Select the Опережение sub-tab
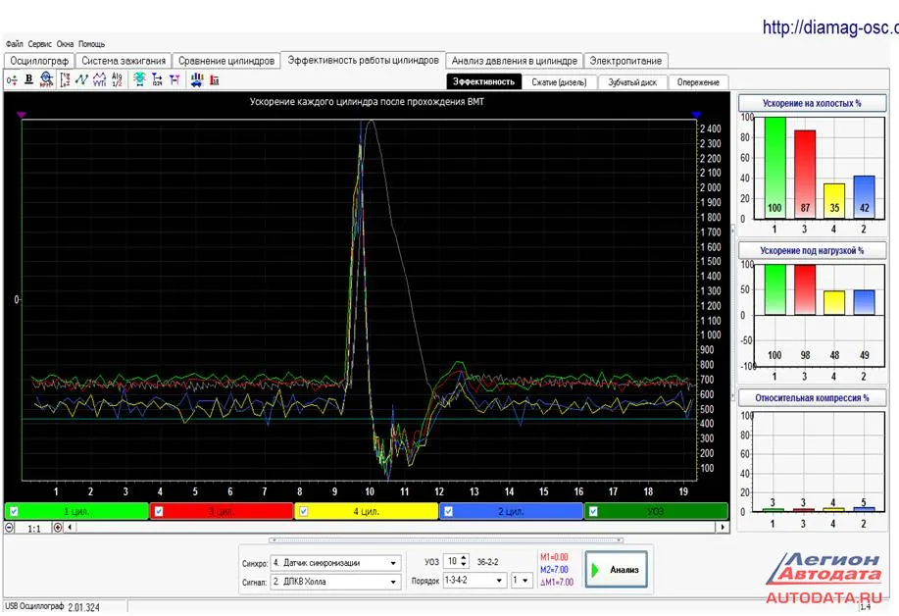899x616 pixels. point(698,82)
